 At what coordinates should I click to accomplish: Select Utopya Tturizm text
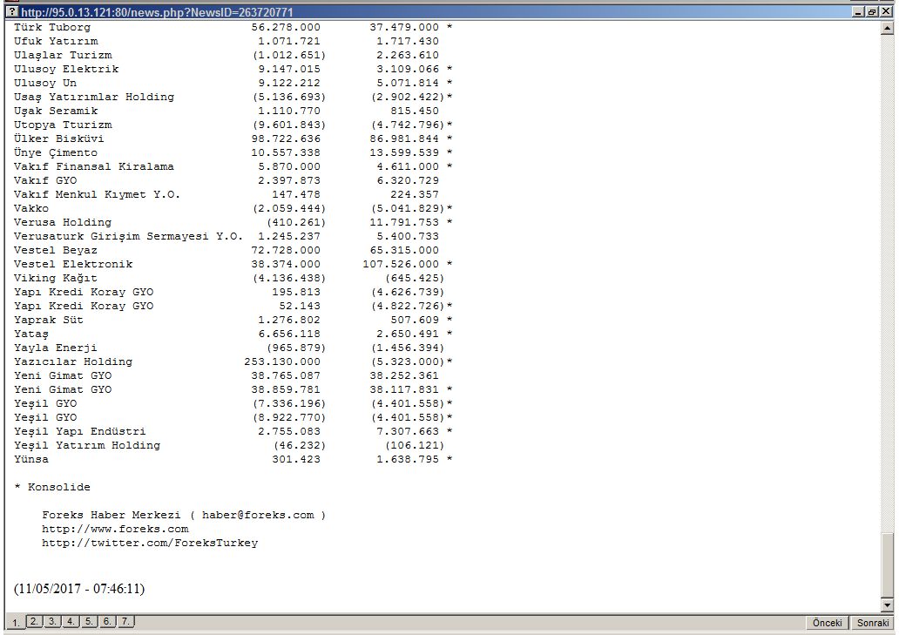63,125
